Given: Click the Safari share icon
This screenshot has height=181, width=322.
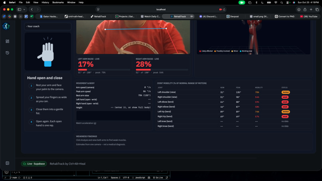Looking at the screenshot, I should pos(305,10).
